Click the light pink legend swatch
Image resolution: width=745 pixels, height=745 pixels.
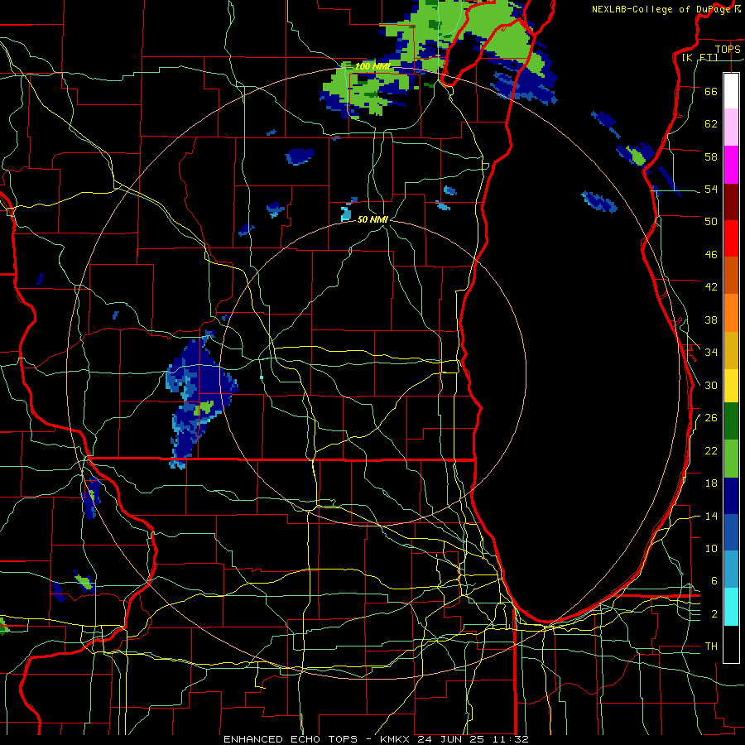pyautogui.click(x=731, y=127)
